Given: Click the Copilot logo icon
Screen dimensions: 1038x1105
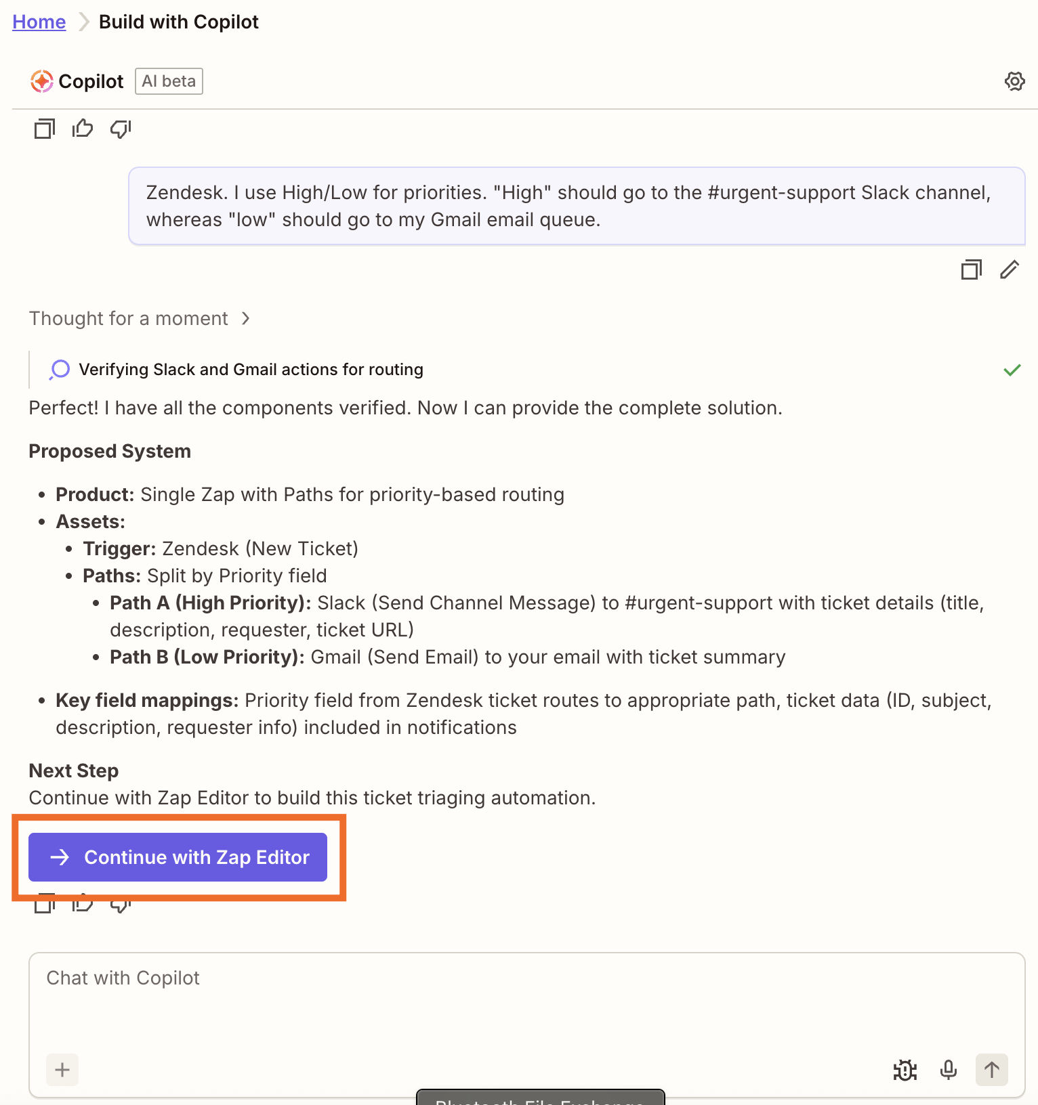Looking at the screenshot, I should [41, 81].
